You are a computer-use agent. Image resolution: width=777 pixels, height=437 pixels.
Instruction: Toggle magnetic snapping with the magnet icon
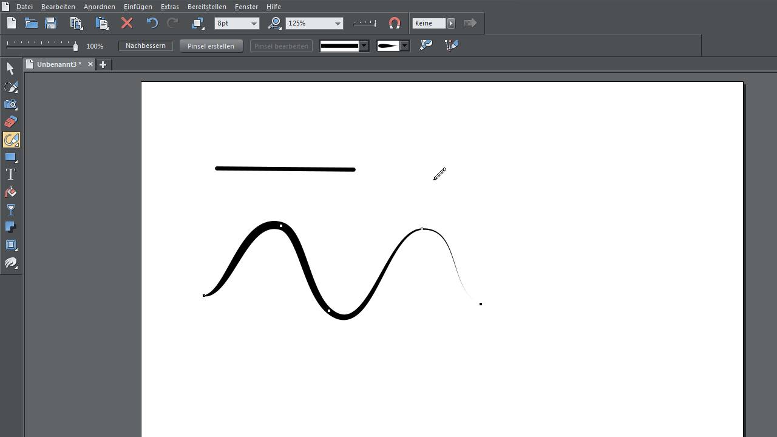pos(395,23)
